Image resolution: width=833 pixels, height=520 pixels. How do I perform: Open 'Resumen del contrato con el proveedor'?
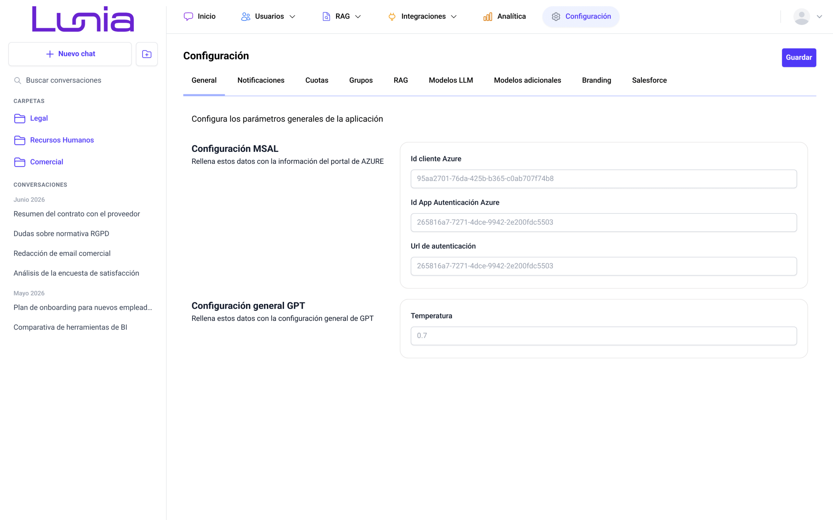[x=76, y=214]
